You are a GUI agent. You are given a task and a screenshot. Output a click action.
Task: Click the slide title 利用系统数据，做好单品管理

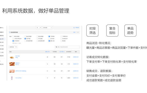pyautogui.click(x=36, y=11)
